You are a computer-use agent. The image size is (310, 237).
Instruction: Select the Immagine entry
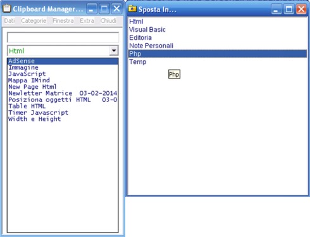pos(63,68)
